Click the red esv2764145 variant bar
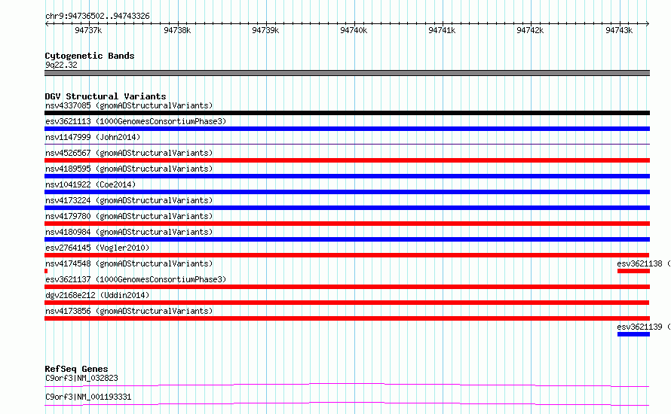The width and height of the screenshot is (671, 414). pyautogui.click(x=347, y=255)
